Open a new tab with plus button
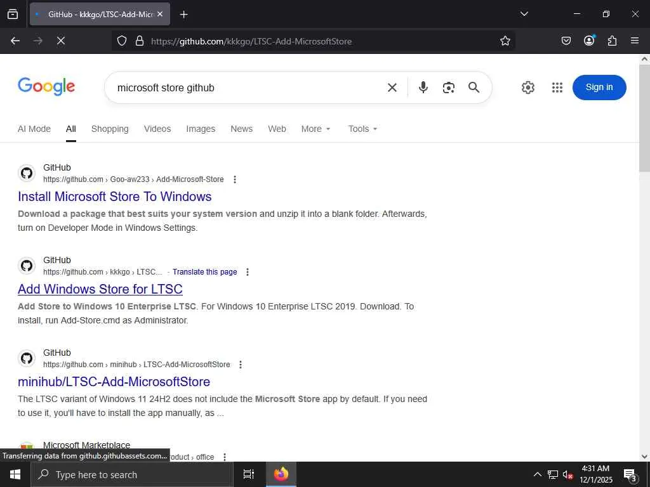 pos(183,15)
